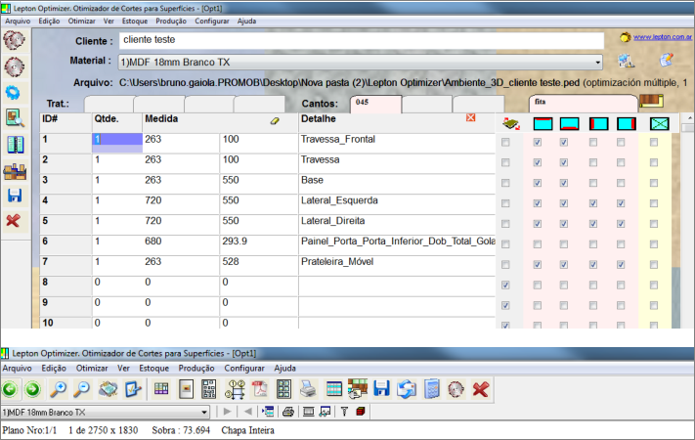Click the Lateral_Esquerda detail cell
The height and width of the screenshot is (440, 695).
[x=397, y=203]
